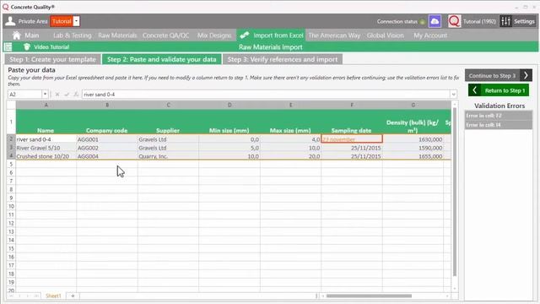
Task: Select cell 'Quarry, Inc.'
Action: pyautogui.click(x=168, y=156)
